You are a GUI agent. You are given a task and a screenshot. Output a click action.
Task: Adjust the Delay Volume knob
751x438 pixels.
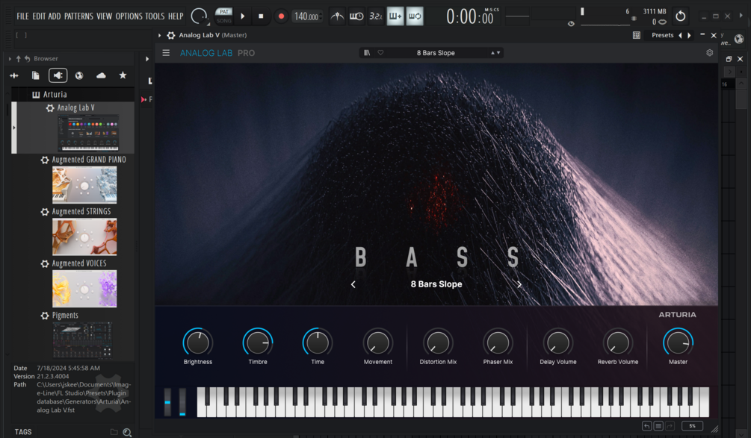click(x=558, y=342)
